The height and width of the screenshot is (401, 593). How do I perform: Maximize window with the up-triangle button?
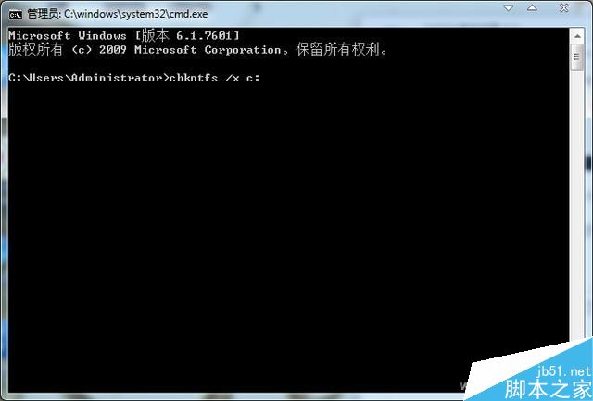[x=532, y=7]
